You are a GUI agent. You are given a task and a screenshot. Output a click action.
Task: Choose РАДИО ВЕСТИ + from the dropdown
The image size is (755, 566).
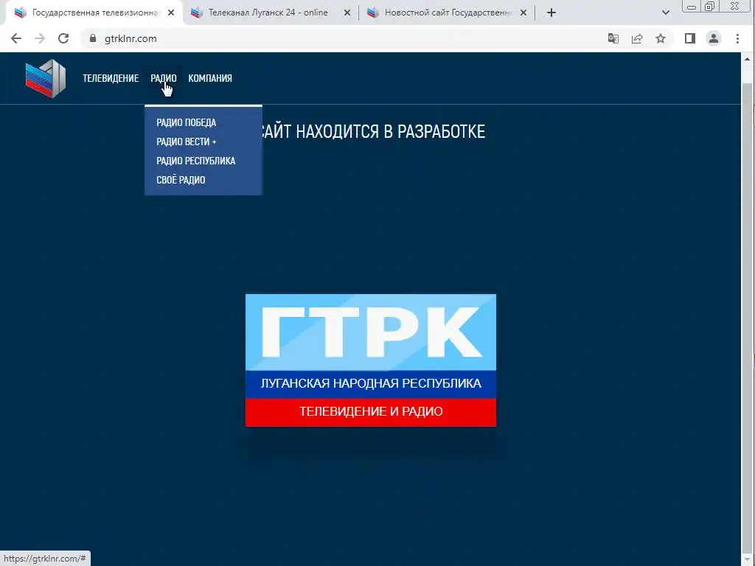(x=187, y=141)
